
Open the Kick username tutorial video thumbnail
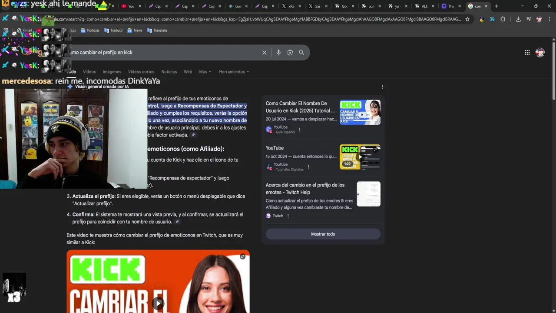pyautogui.click(x=360, y=113)
